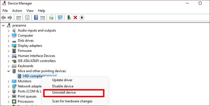
Task: Open the Properties toolbar icon
Action: [x=27, y=17]
